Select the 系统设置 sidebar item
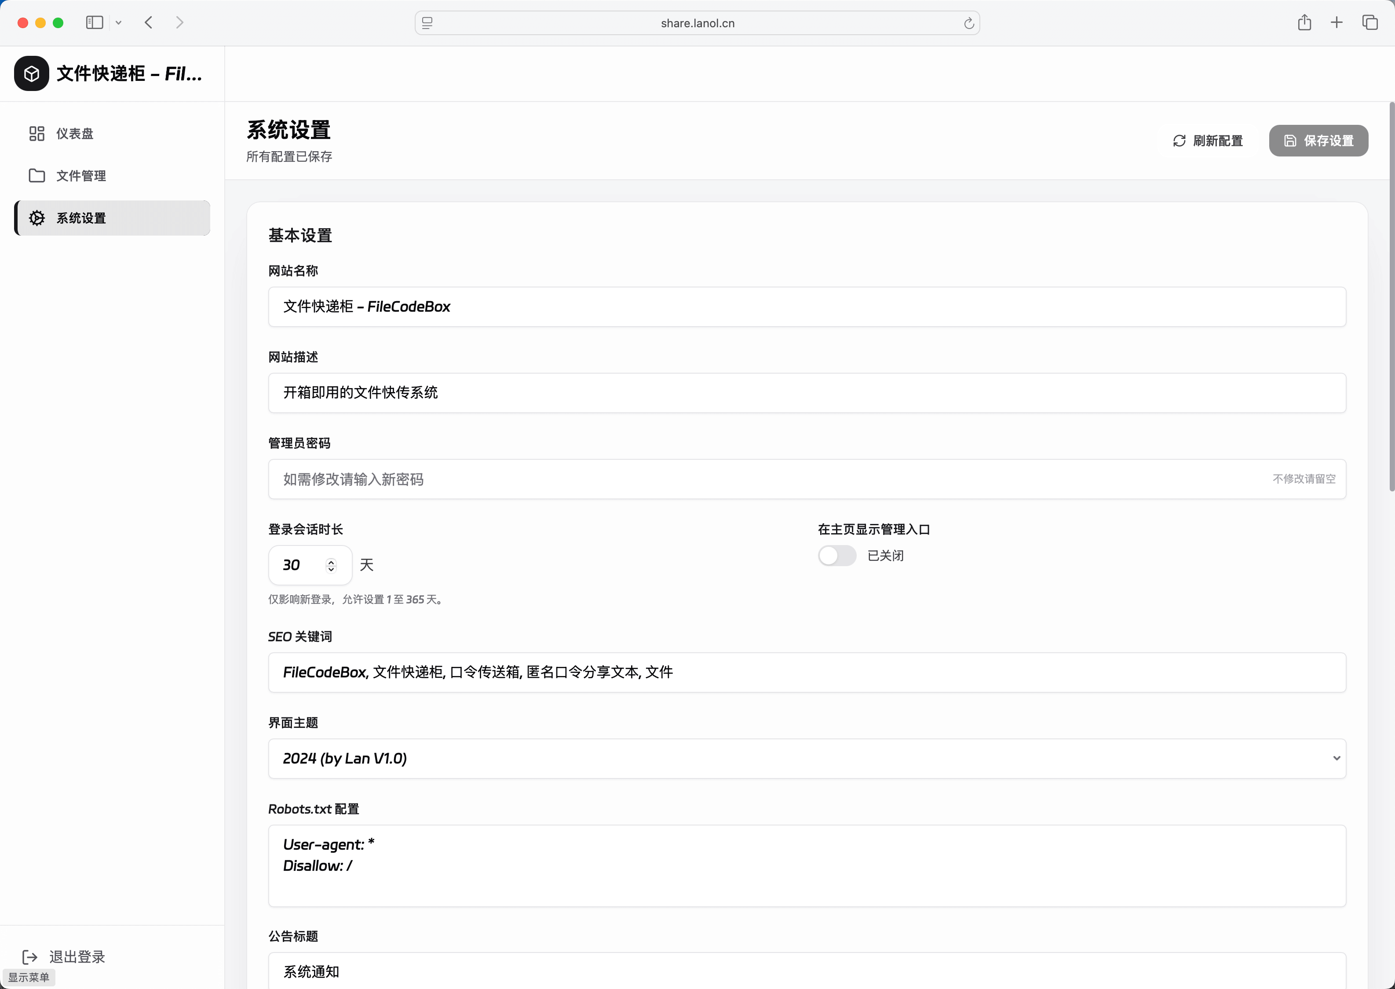 (x=112, y=218)
